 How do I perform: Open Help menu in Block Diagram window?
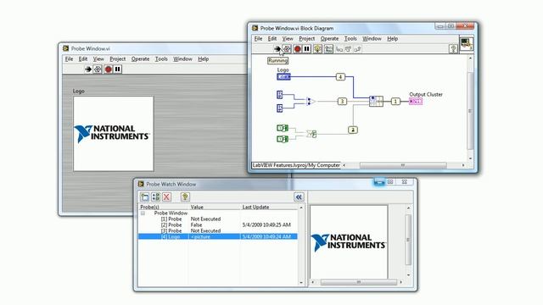click(392, 38)
